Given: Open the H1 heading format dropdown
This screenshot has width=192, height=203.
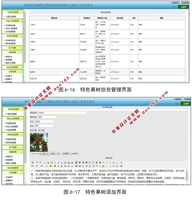Looking at the screenshot, I should pos(33,166).
